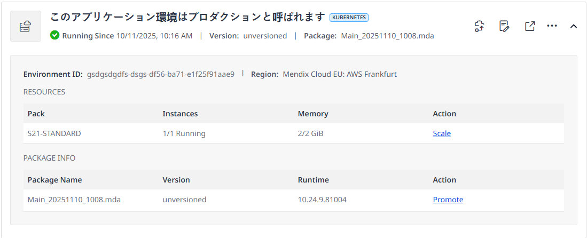Click the header Version value unversioned
587x238 pixels.
coord(265,36)
